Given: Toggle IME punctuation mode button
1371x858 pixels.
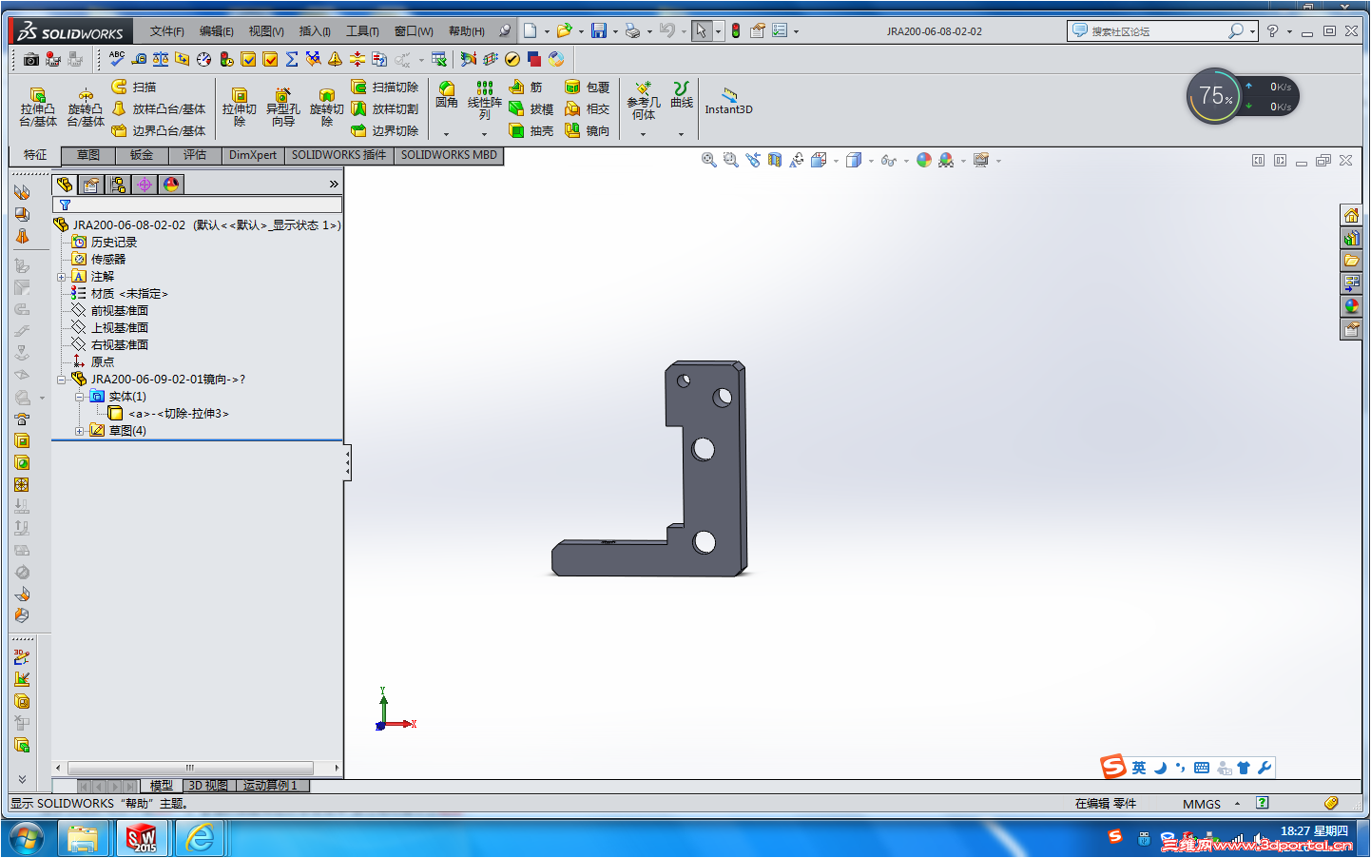Looking at the screenshot, I should coord(1181,768).
